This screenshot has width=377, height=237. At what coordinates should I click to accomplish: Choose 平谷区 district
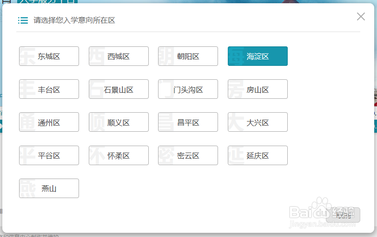coord(49,155)
